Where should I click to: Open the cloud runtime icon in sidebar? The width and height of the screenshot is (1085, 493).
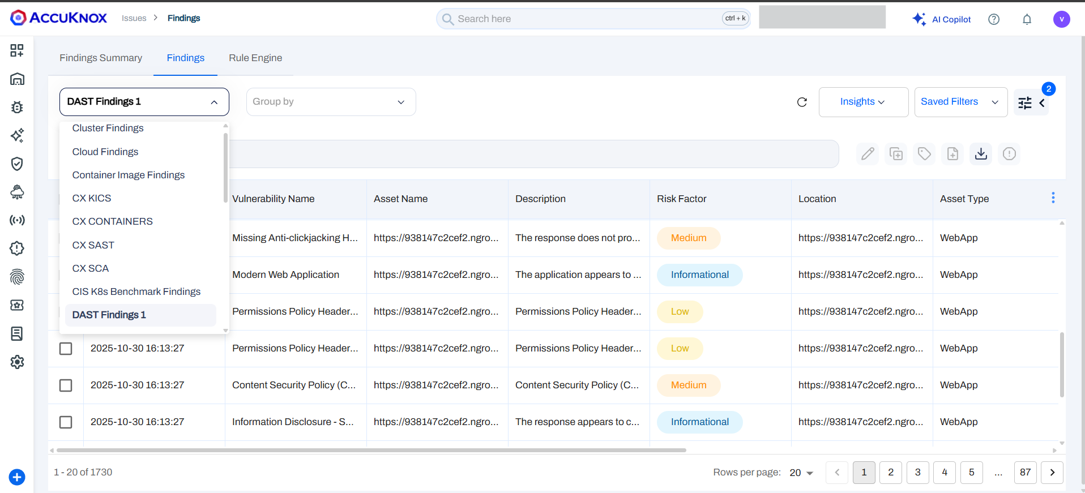coord(17,192)
